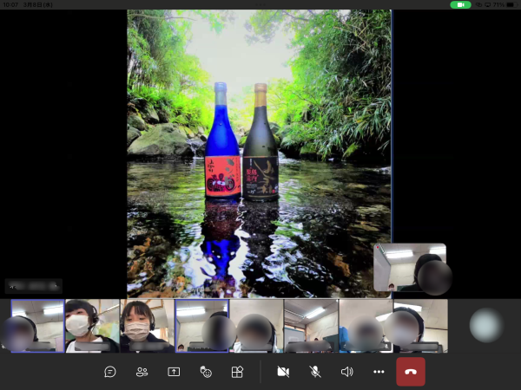Open speaker audio output options
521x390 pixels.
[347, 372]
